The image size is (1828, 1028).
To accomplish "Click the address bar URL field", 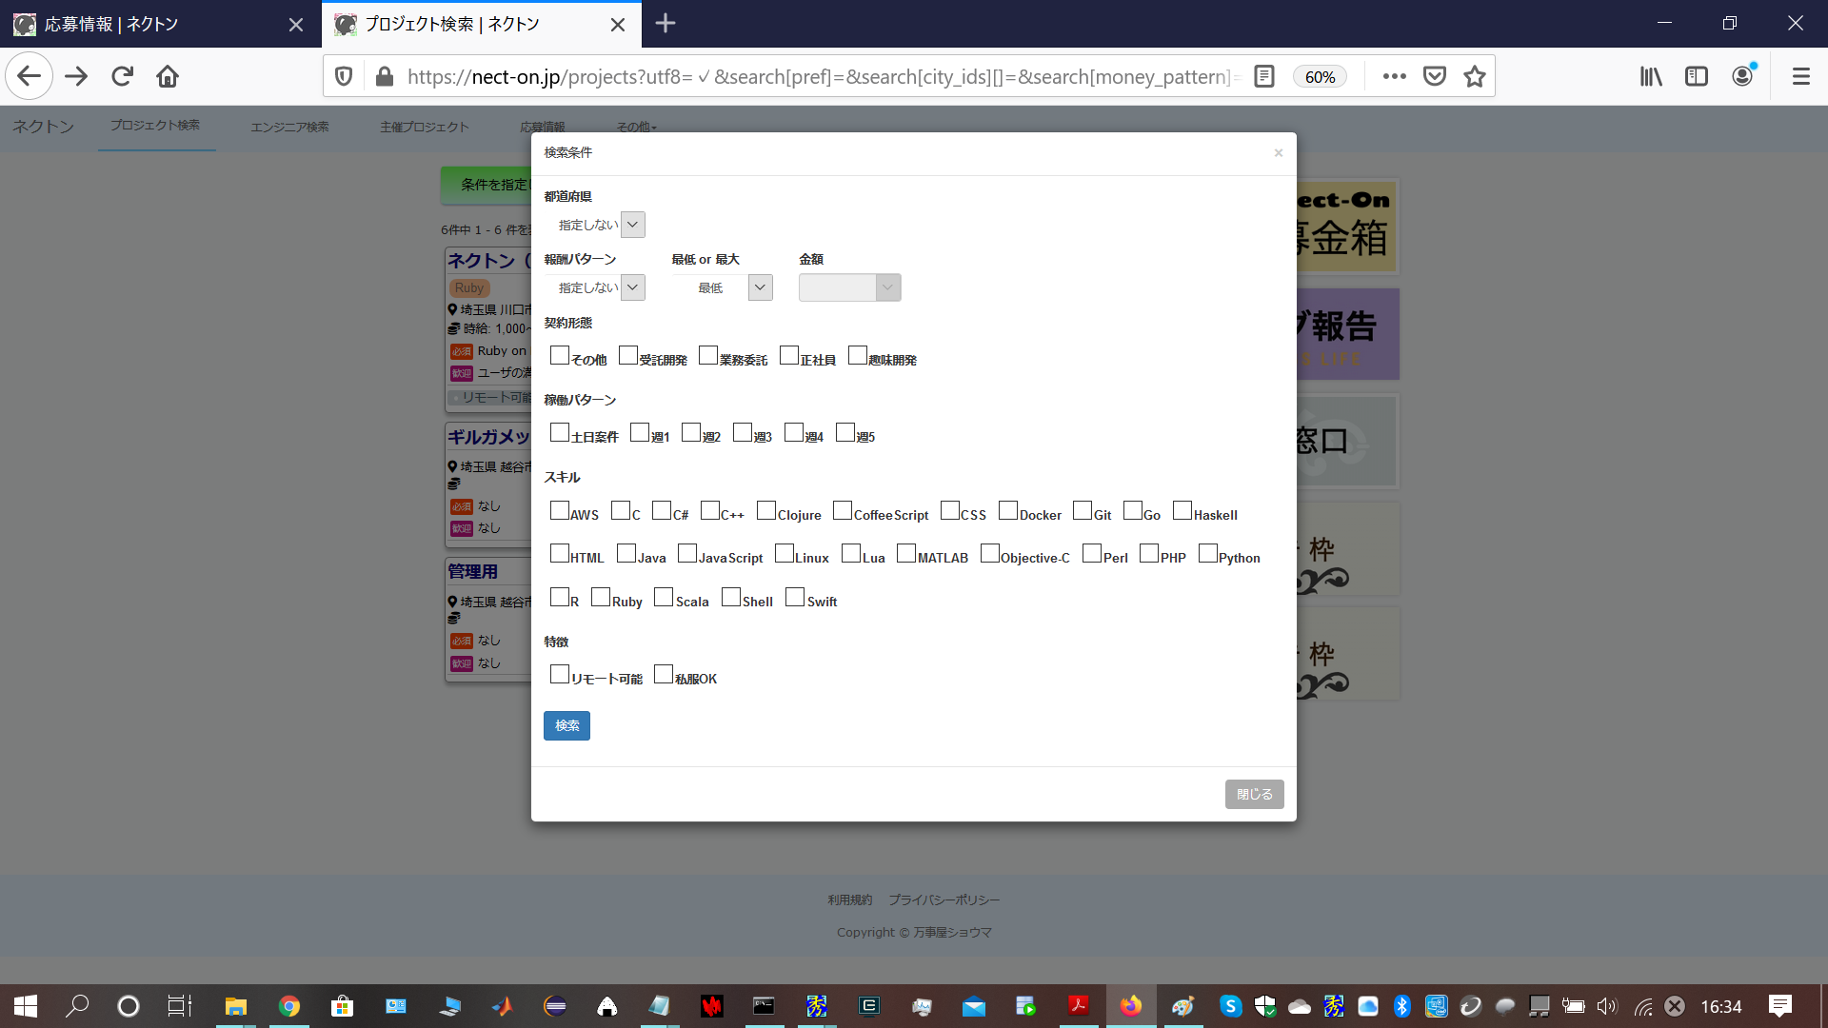I will 824,76.
